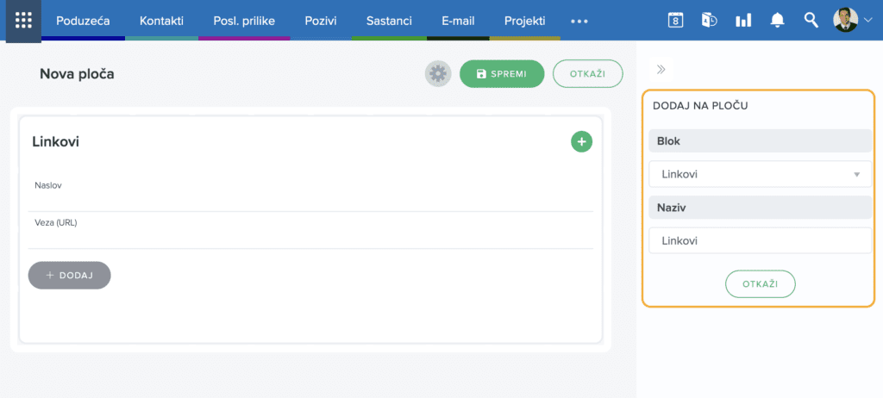Open the Projekti tab
Image resolution: width=883 pixels, height=398 pixels.
(524, 20)
